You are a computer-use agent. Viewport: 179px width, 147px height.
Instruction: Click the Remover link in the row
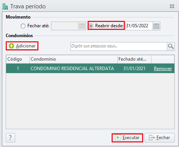click(163, 69)
